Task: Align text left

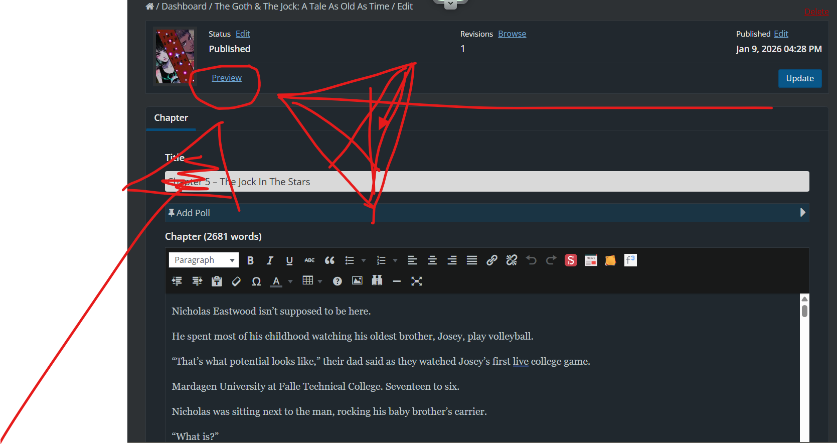Action: point(412,260)
